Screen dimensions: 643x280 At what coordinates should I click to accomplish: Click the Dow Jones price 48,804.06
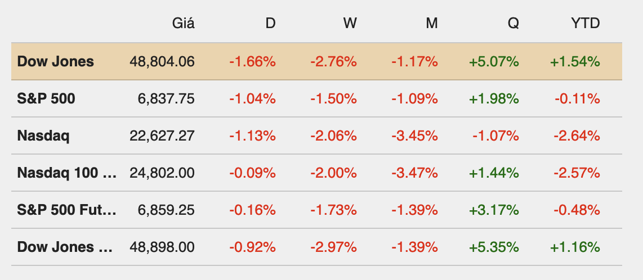click(x=162, y=61)
